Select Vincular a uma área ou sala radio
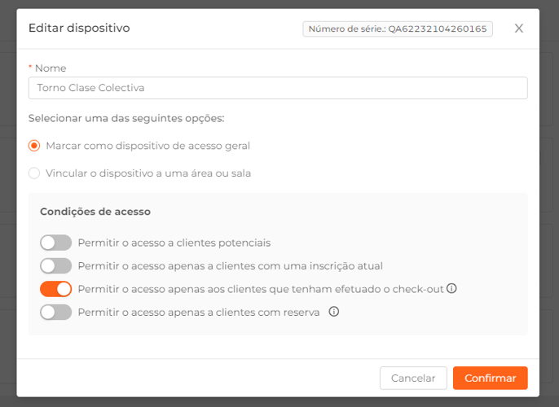 tap(34, 173)
